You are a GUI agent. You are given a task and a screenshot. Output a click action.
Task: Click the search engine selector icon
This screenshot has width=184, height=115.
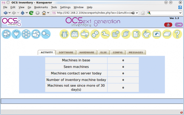pyautogui.click(x=149, y=13)
